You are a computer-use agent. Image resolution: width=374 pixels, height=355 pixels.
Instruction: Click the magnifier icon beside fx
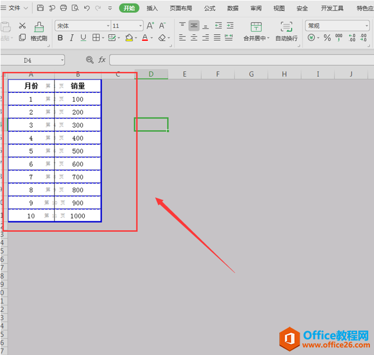[x=89, y=60]
